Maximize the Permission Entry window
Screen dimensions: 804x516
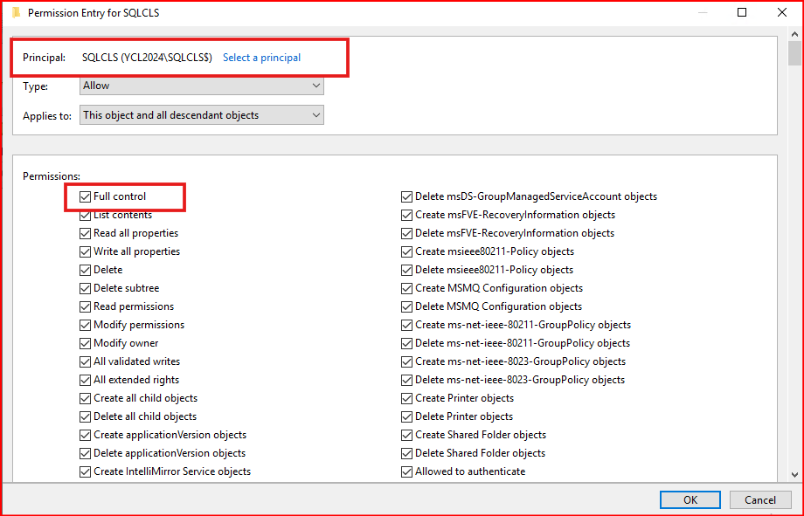(x=742, y=13)
